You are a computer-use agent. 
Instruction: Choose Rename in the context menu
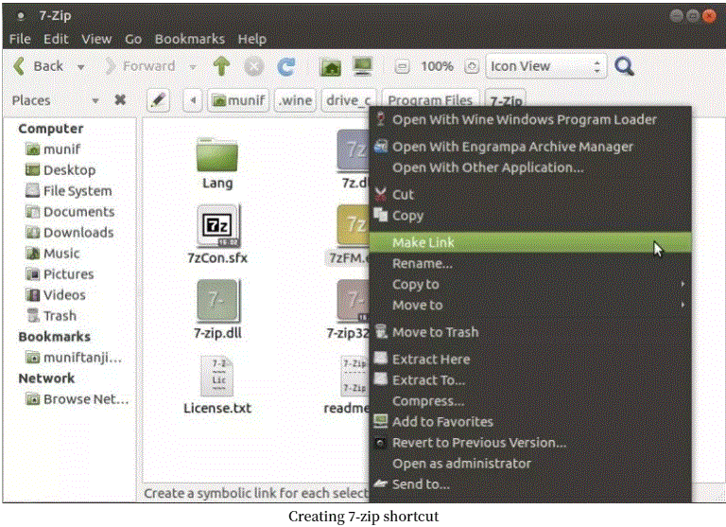pyautogui.click(x=530, y=263)
